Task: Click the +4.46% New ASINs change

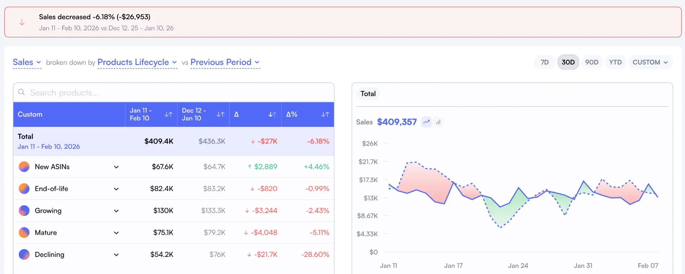Action: pos(316,167)
